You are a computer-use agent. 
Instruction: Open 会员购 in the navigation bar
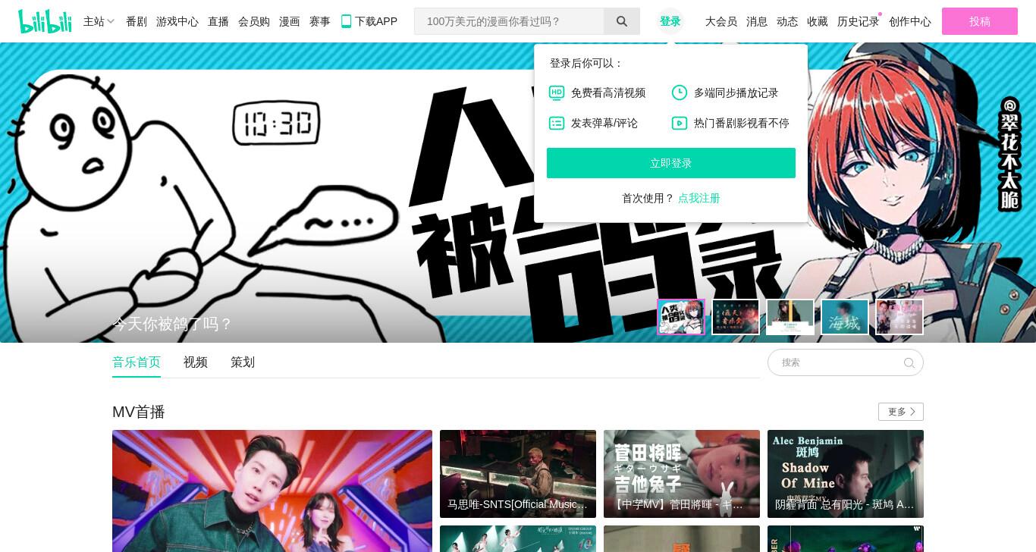point(254,21)
